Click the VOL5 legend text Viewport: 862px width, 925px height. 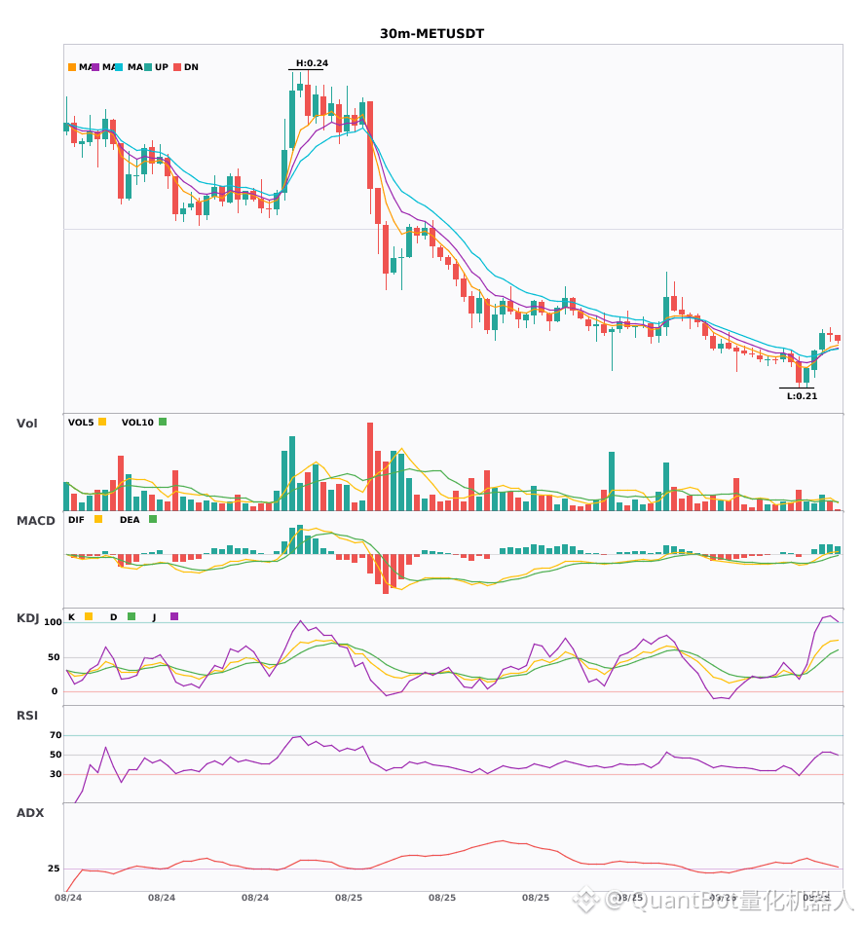coord(81,423)
